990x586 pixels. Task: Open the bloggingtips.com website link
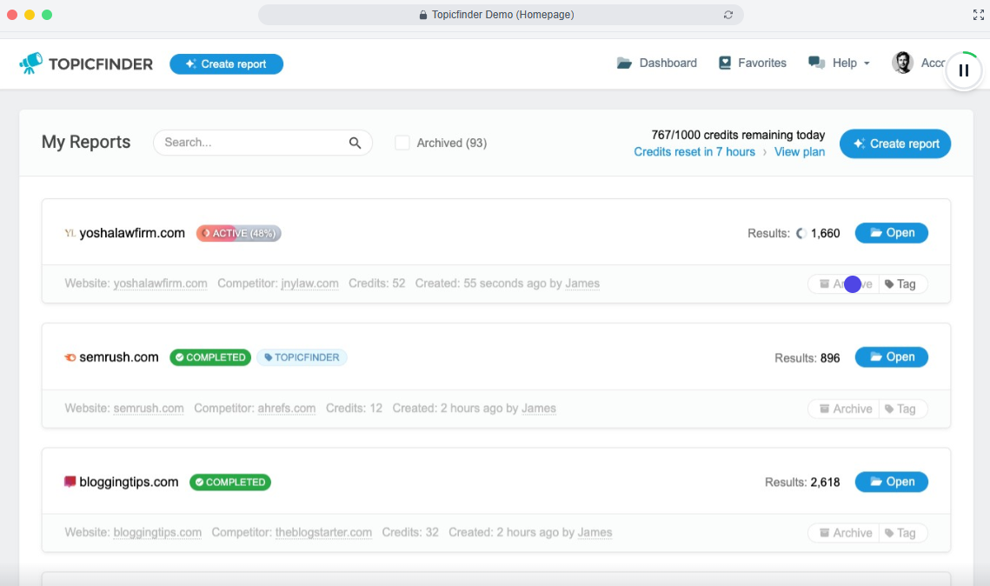(x=157, y=532)
